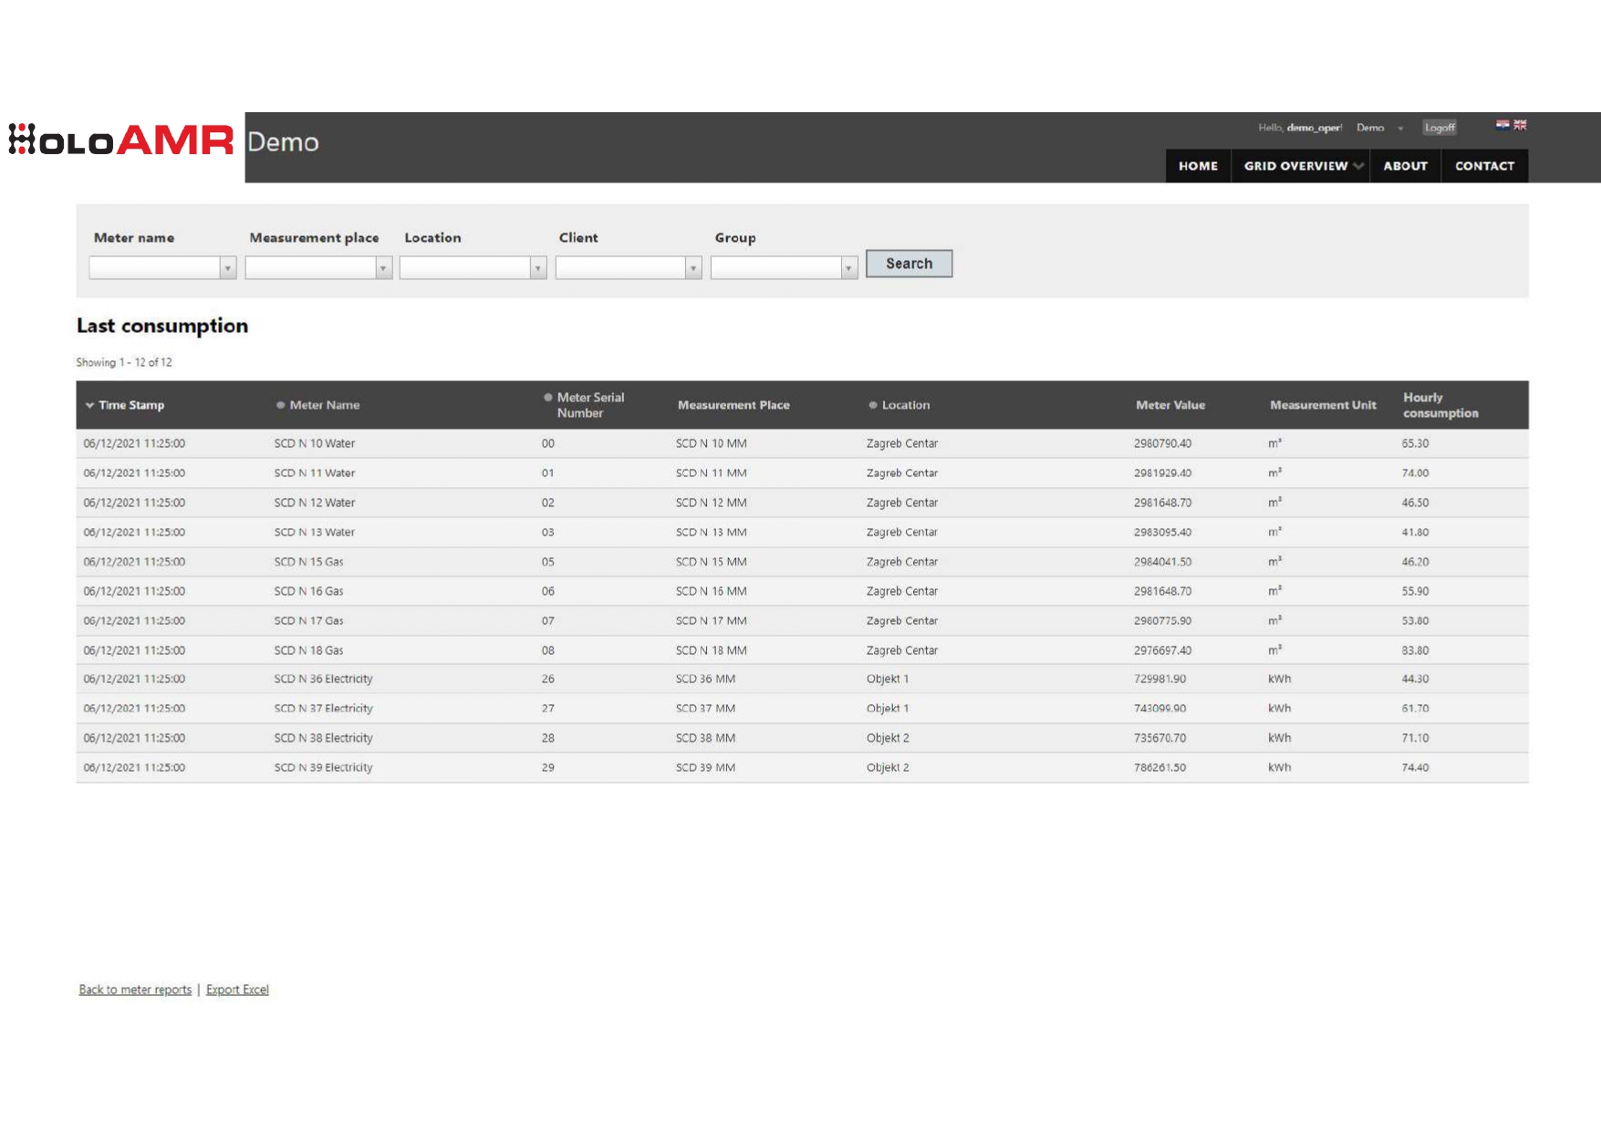Sort by the Time Stamp column header
Screen dimensions: 1601x1131
(x=130, y=405)
